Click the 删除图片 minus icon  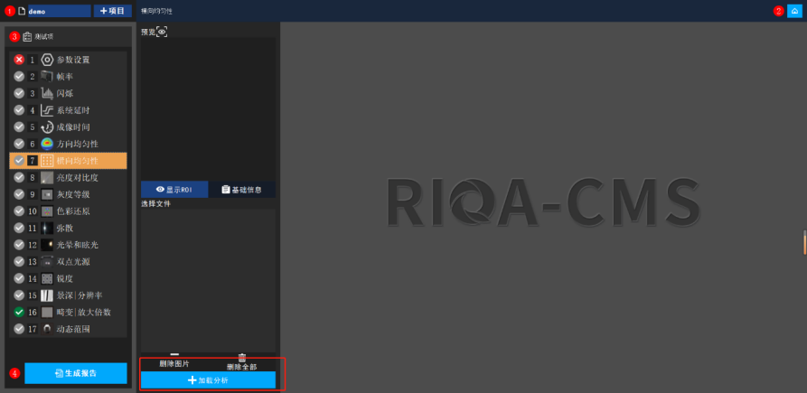click(x=174, y=356)
